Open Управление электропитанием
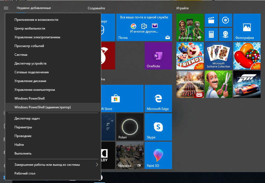Viewport: 265px width, 183px height. 53,37
